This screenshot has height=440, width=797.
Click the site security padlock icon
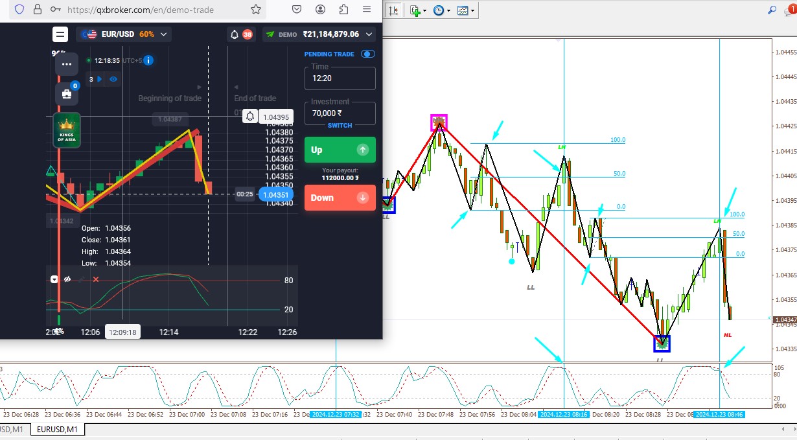click(x=38, y=10)
